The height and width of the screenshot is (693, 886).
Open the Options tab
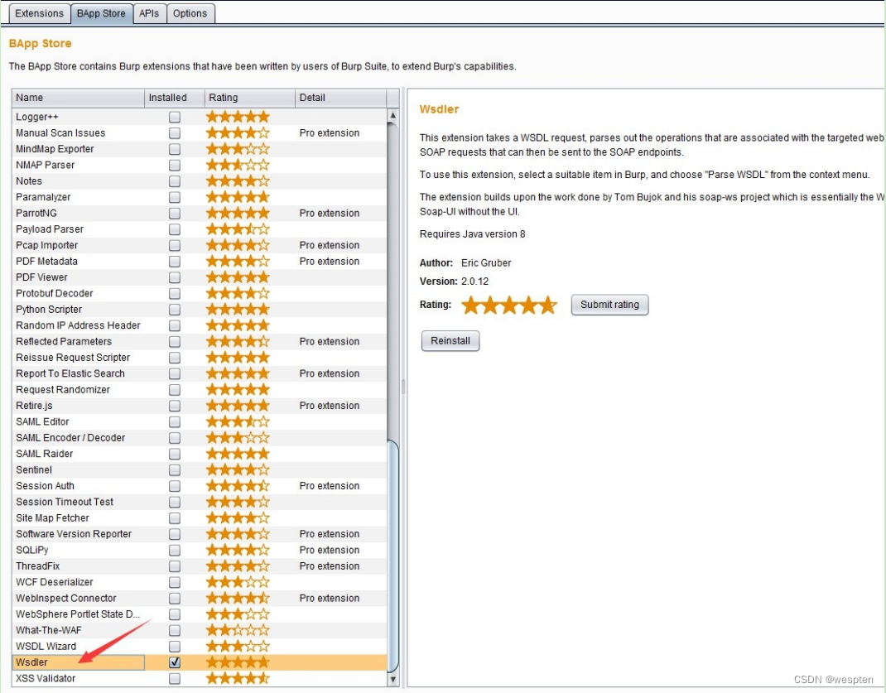click(190, 13)
